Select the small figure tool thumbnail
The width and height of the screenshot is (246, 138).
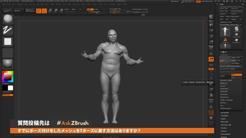[x=225, y=46]
